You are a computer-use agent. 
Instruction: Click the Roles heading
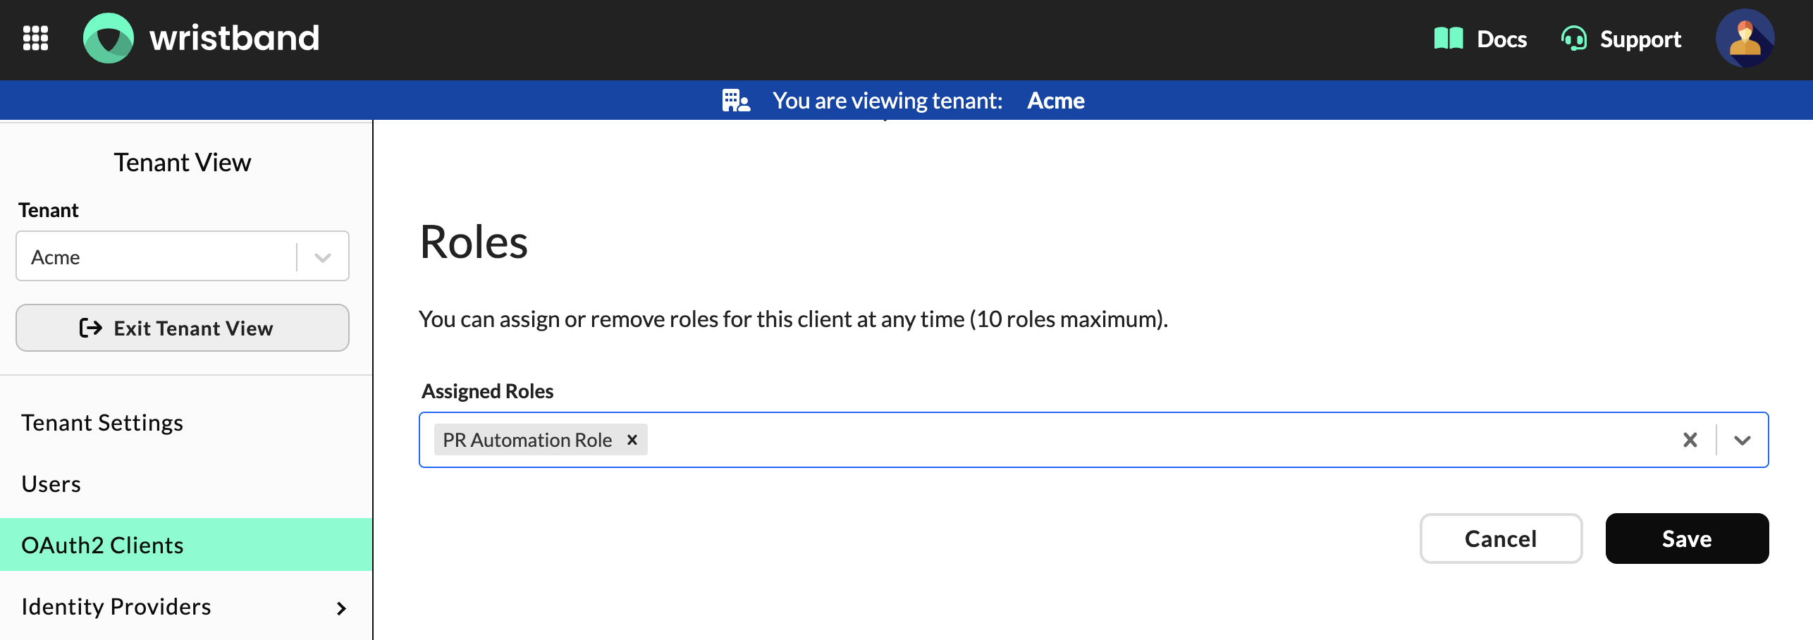click(474, 242)
